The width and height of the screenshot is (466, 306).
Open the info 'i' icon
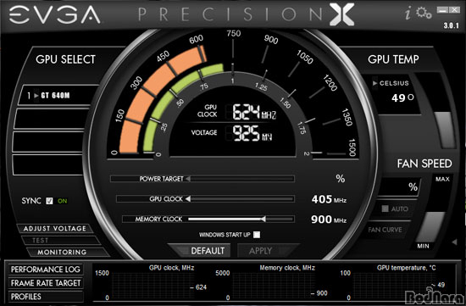[x=408, y=14]
